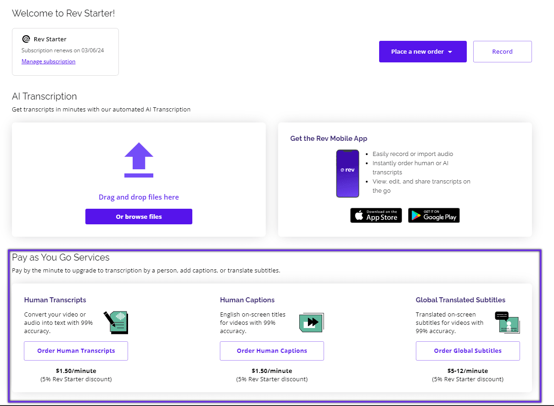The image size is (554, 406).
Task: Click the Subscription renews on 03/06/24 text
Action: 63,50
